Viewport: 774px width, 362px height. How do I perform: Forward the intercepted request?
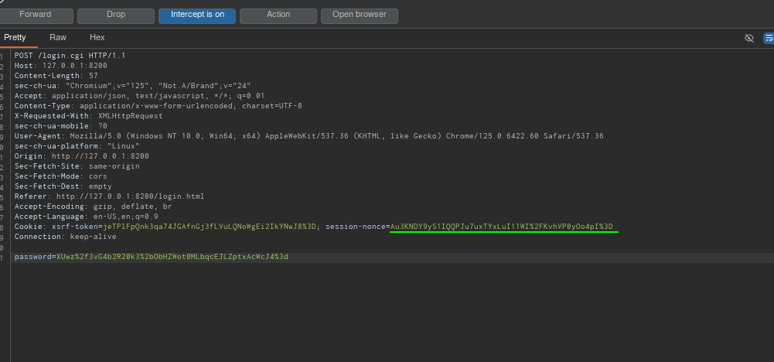click(36, 15)
